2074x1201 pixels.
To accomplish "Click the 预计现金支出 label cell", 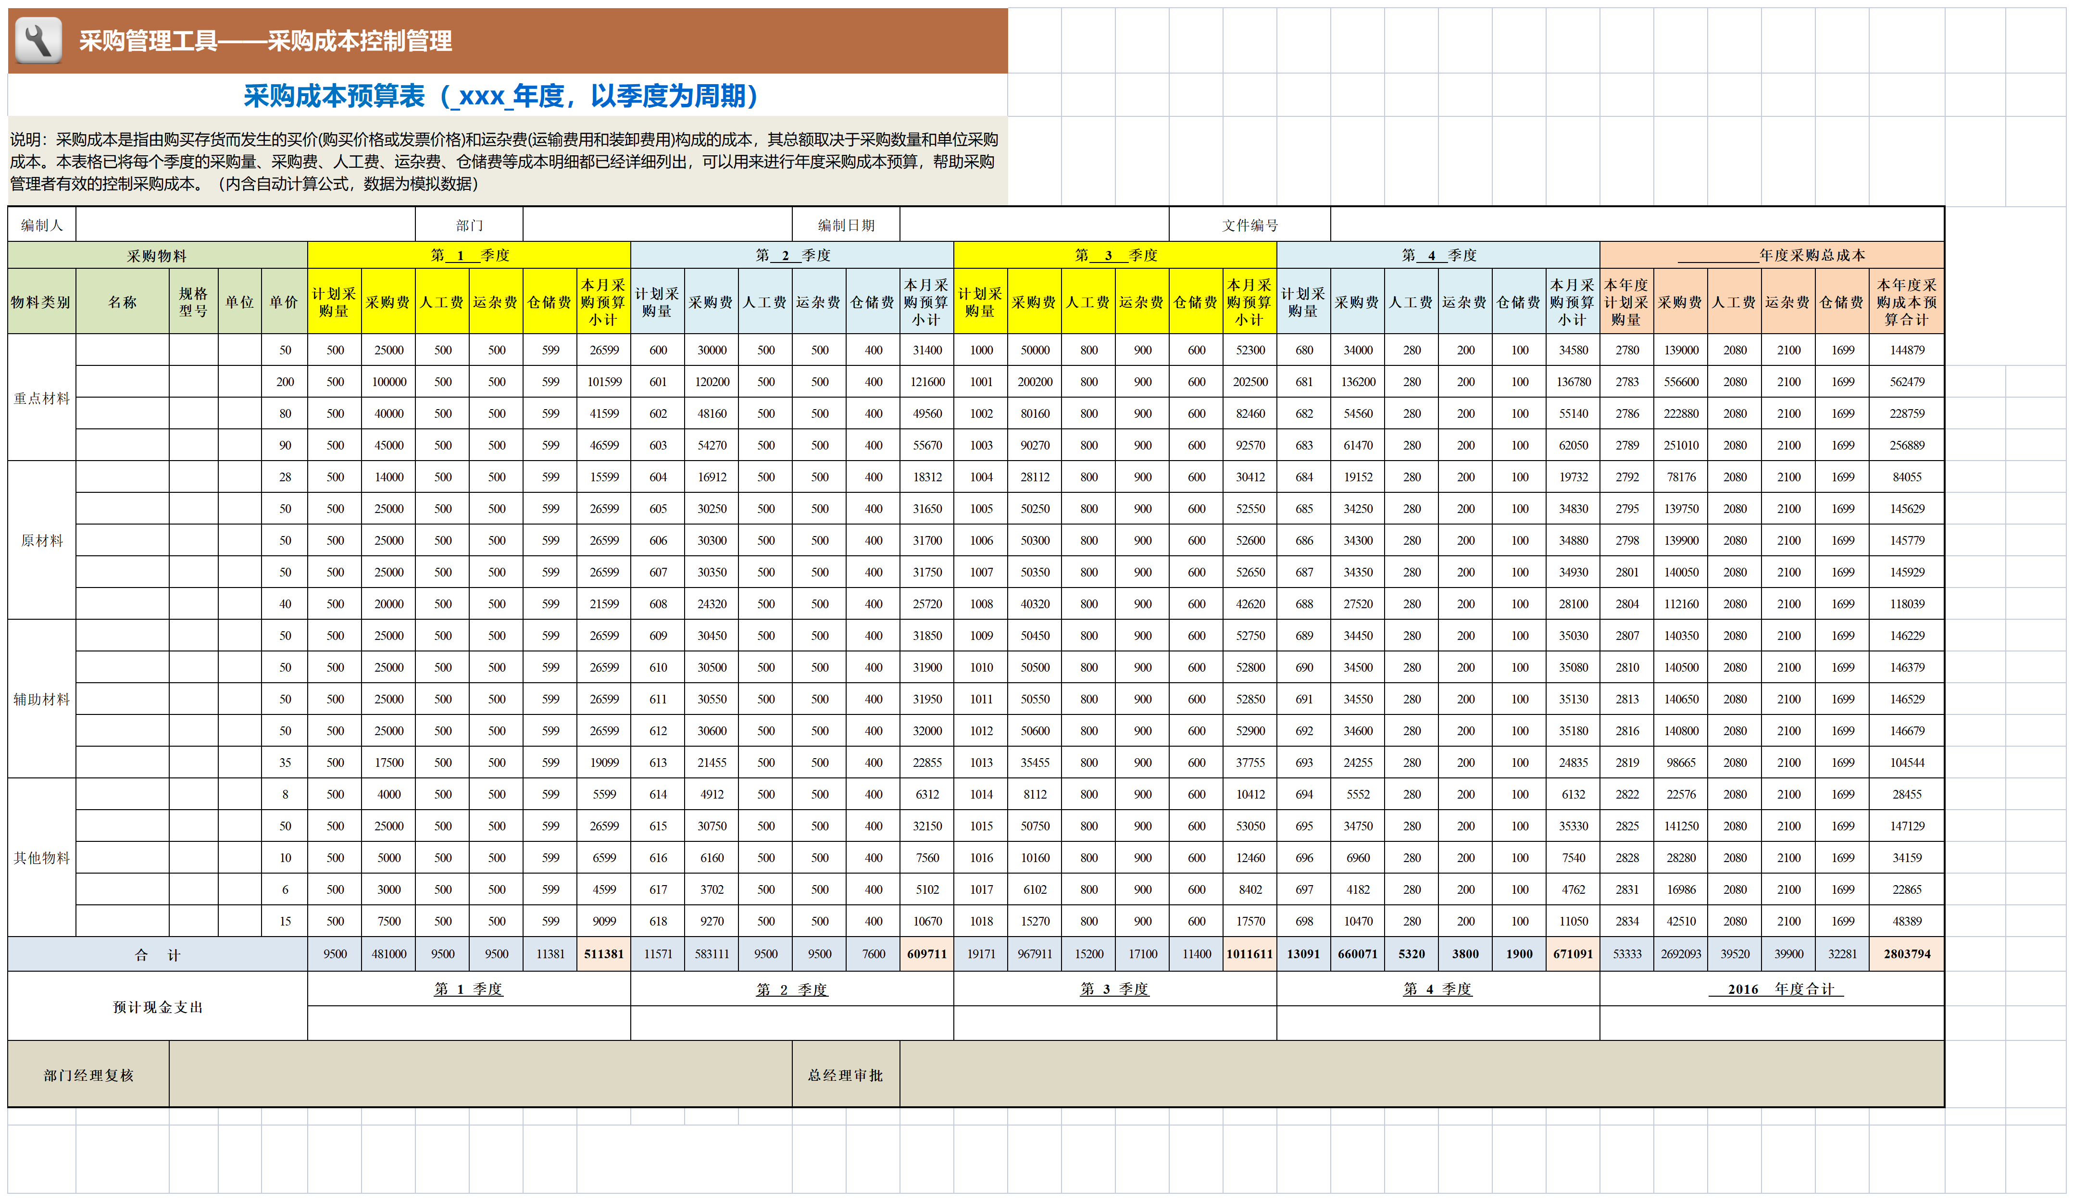I will click(157, 1007).
